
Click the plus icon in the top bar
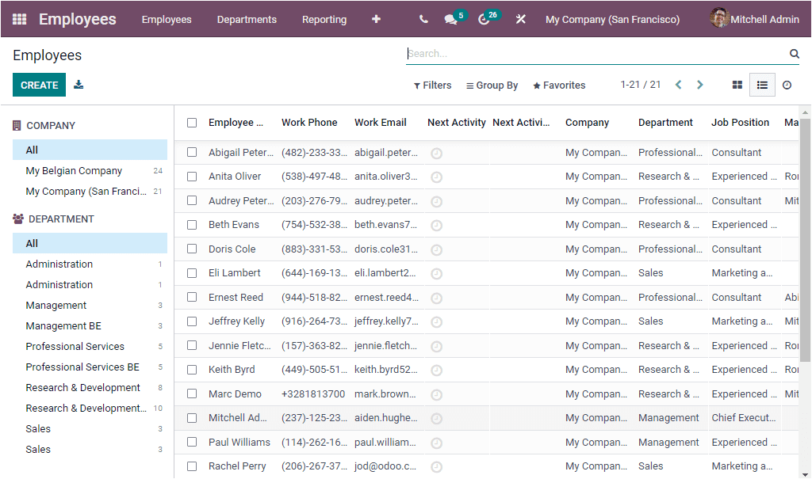tap(376, 18)
